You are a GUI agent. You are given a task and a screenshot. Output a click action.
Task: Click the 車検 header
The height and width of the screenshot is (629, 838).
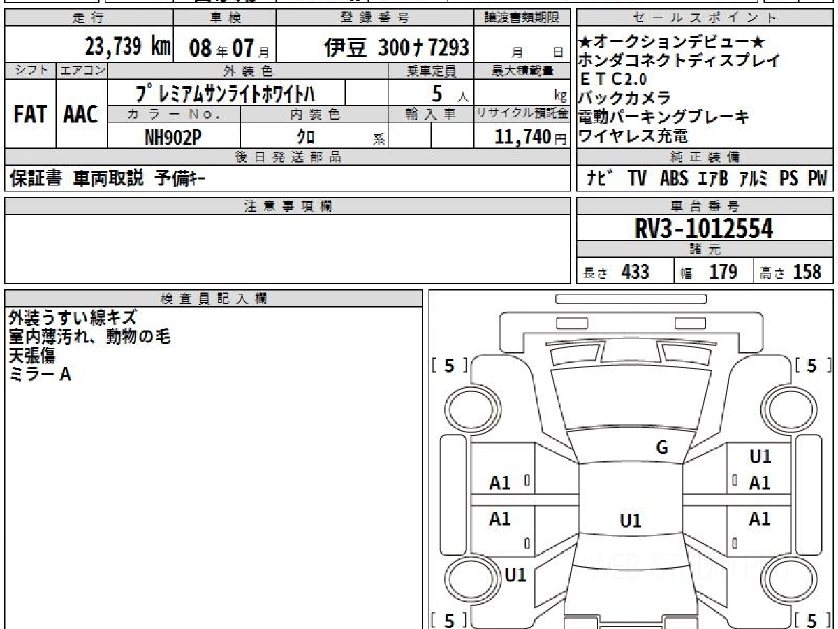pos(224,19)
